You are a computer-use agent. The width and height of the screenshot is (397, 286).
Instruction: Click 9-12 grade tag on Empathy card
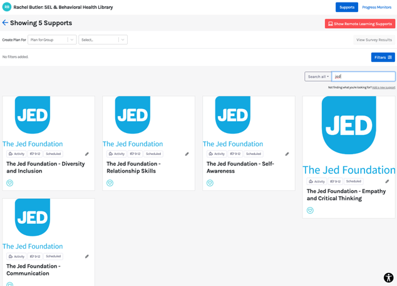[335, 181]
